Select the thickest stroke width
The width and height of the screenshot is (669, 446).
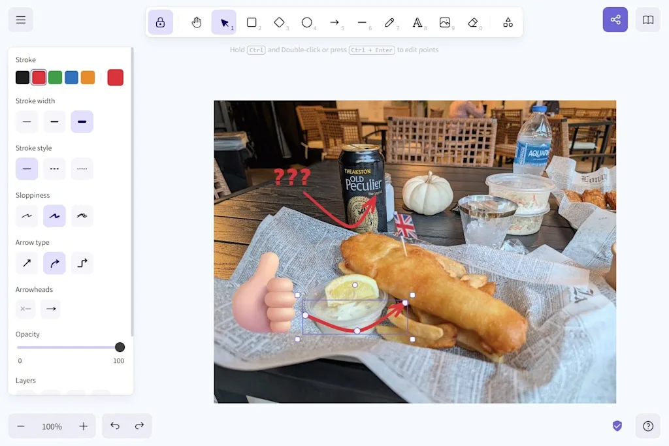82,121
